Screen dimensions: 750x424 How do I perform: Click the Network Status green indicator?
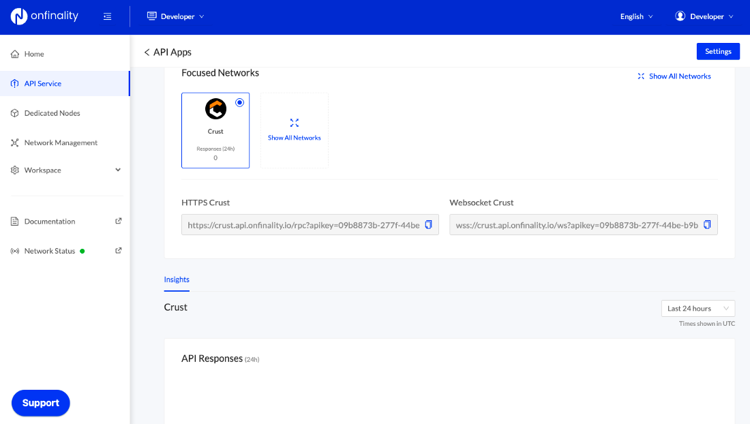(x=82, y=251)
